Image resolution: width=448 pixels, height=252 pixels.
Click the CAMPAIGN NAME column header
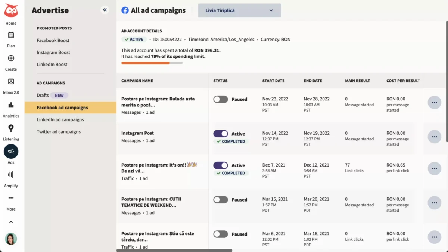click(137, 81)
